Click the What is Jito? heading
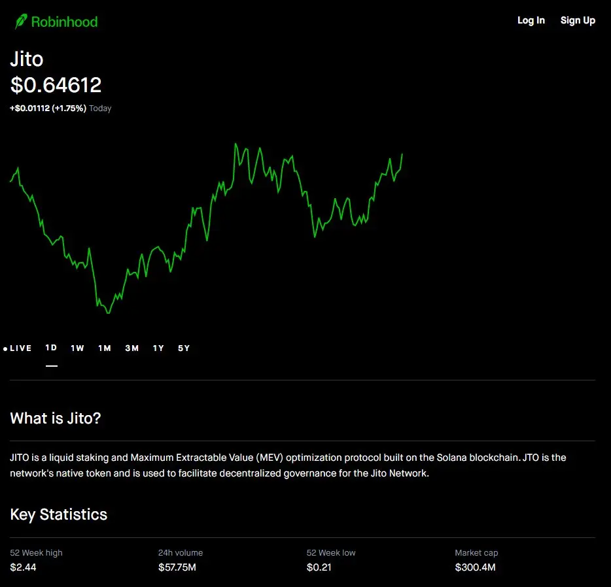The width and height of the screenshot is (611, 587). point(56,418)
